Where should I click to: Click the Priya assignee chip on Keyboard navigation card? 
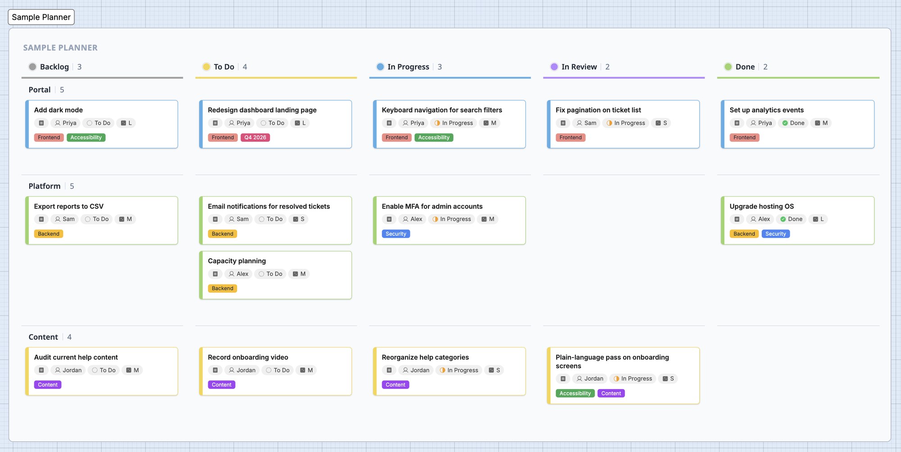(x=413, y=123)
